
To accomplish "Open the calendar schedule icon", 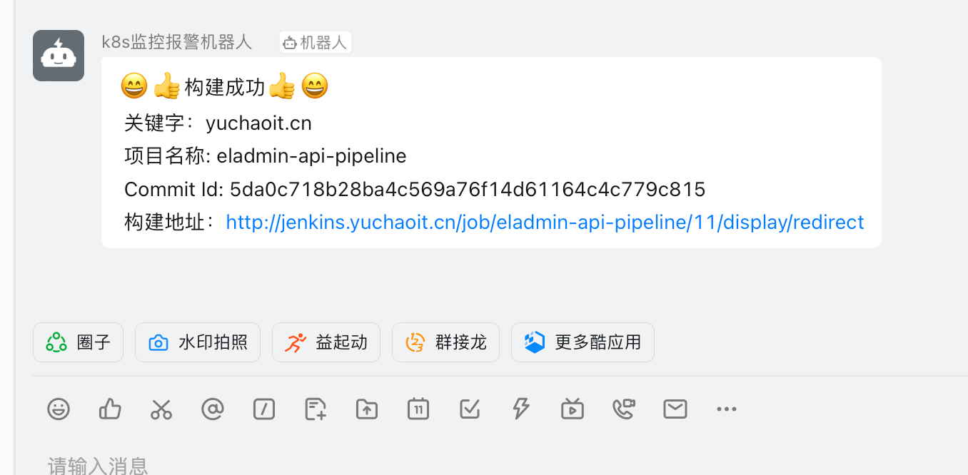I will [x=418, y=409].
